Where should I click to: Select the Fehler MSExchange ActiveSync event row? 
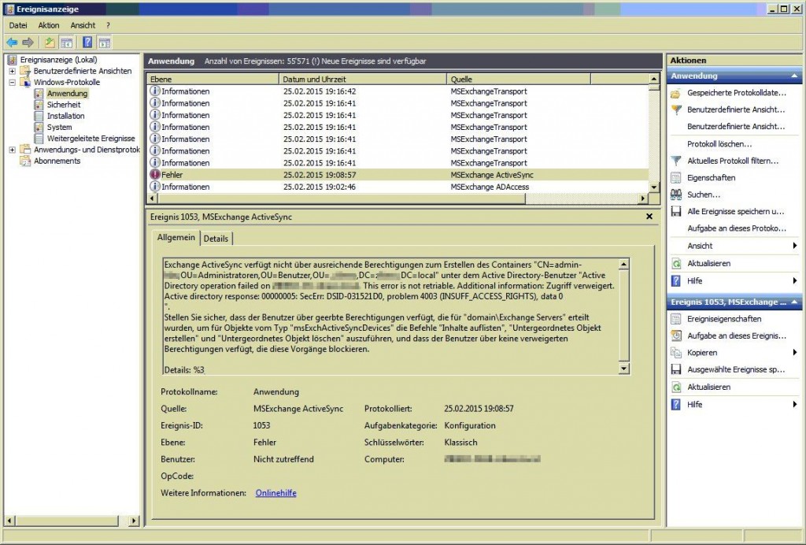tap(315, 174)
